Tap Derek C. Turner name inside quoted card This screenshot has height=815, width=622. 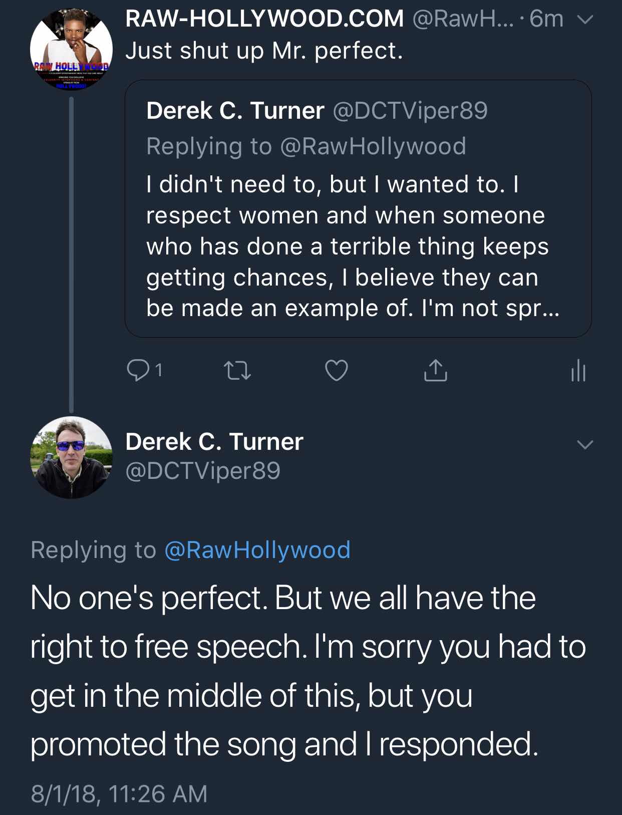pyautogui.click(x=235, y=111)
